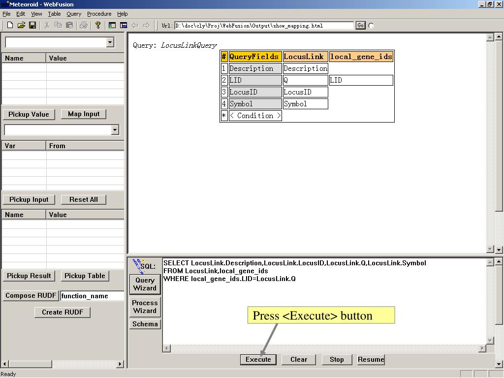504x378 pixels.
Task: Toggle the left panel view icon
Action: 112,25
